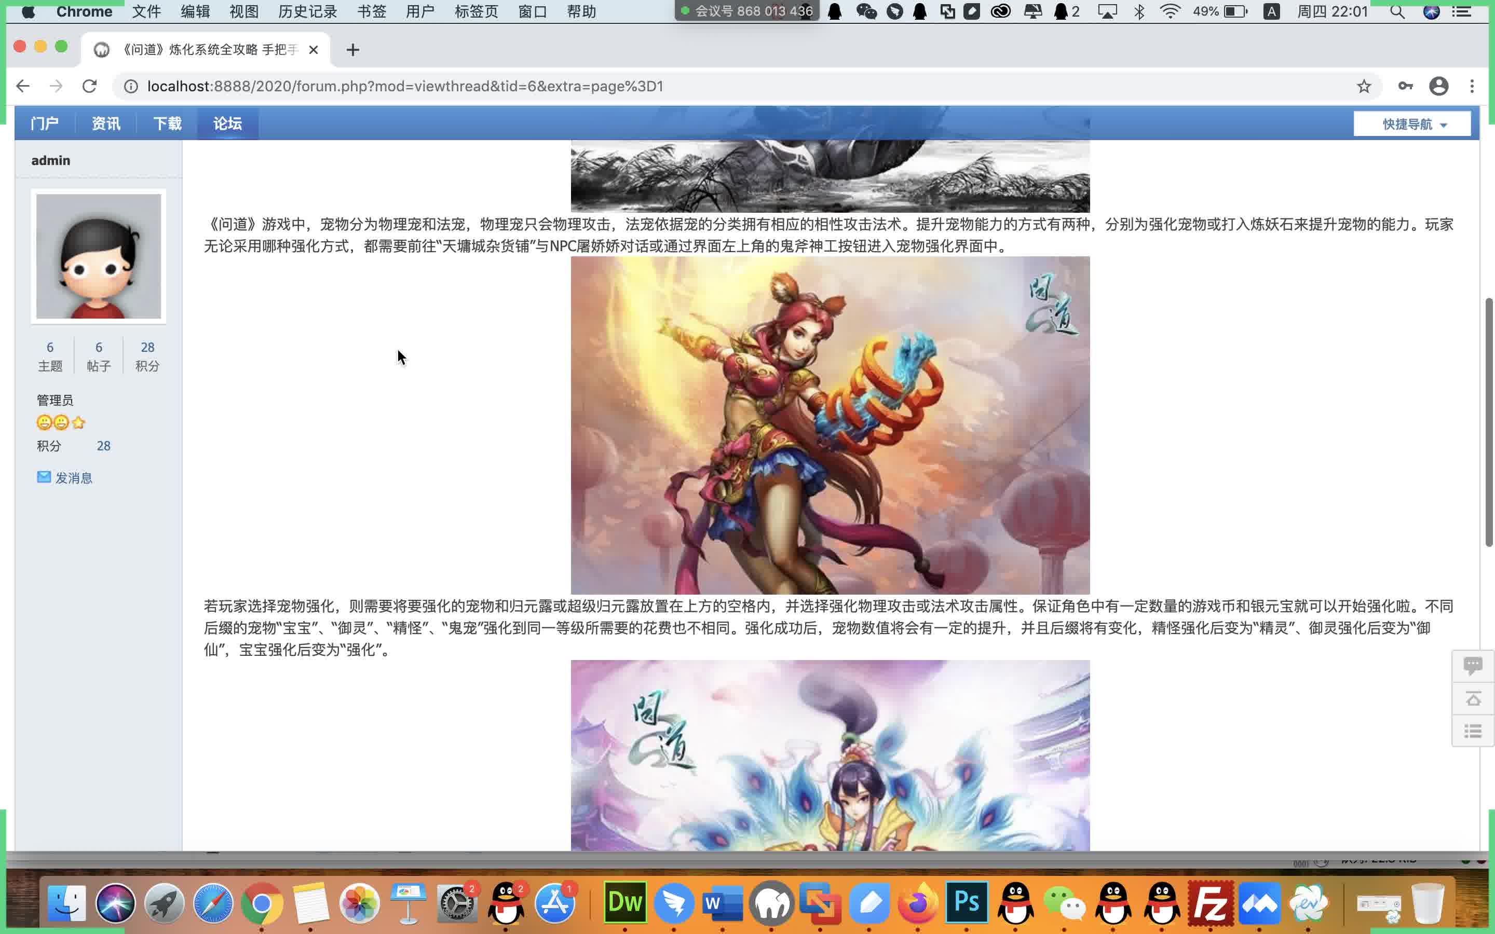Viewport: 1495px width, 934px height.
Task: Expand the 快捷导航 dropdown
Action: point(1412,124)
